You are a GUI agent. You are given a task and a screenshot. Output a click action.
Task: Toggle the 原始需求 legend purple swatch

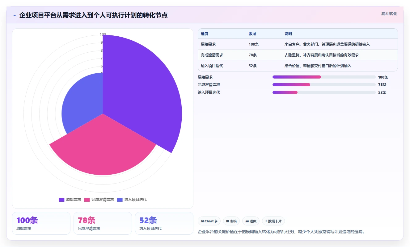(x=61, y=200)
